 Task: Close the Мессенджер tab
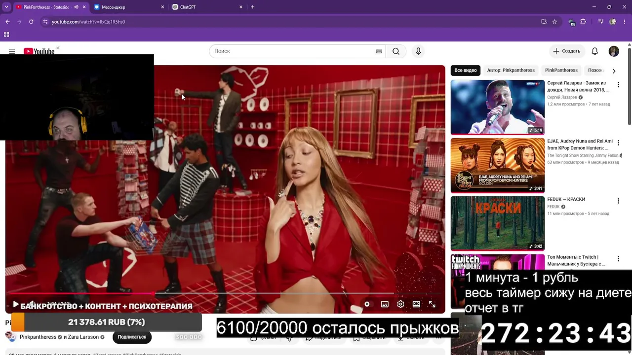tap(163, 7)
